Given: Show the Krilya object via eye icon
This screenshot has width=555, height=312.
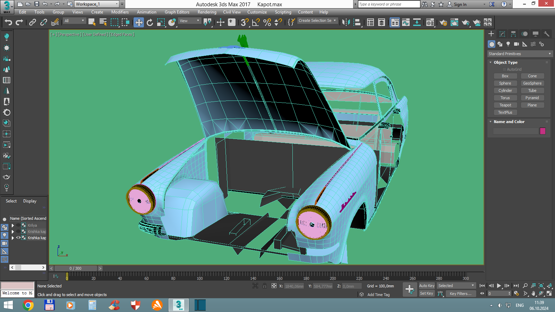Looking at the screenshot, I should tap(18, 225).
